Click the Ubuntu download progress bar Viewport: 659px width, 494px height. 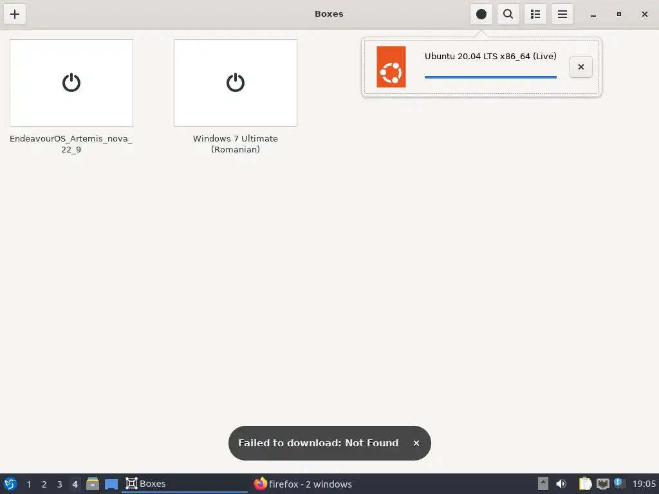tap(490, 77)
